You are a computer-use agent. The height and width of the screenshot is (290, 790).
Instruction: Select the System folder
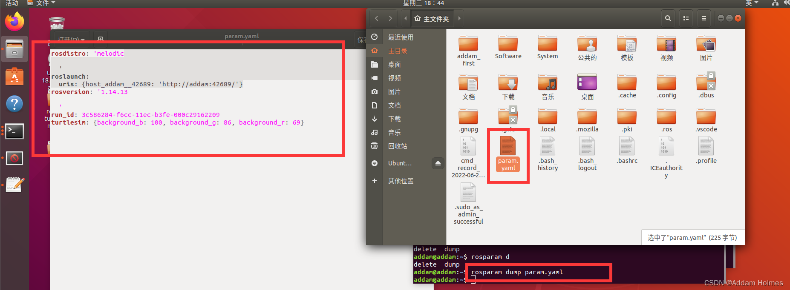tap(548, 47)
